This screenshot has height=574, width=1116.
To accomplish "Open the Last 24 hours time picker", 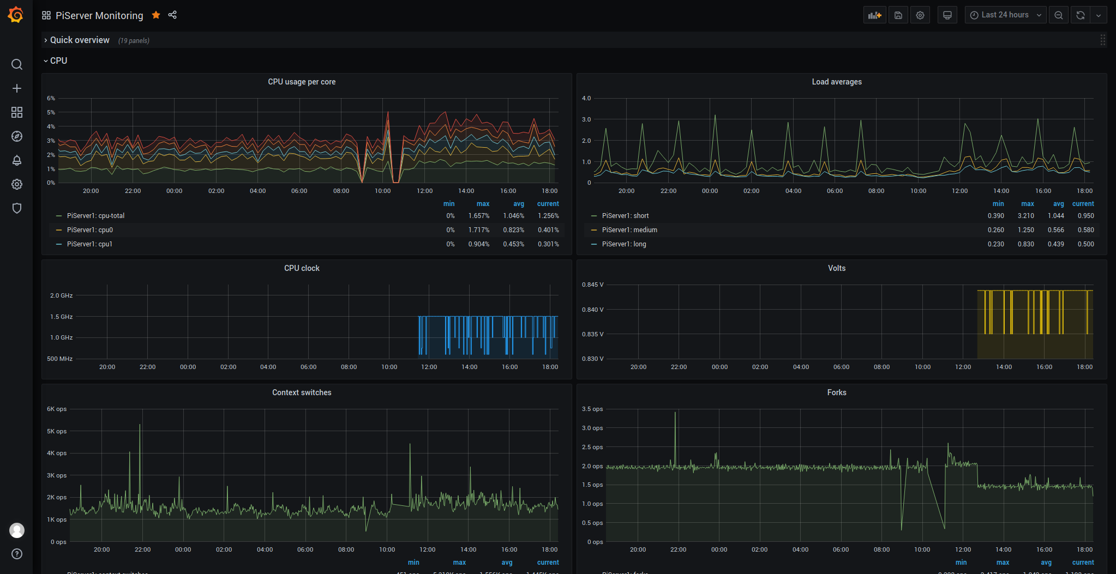I will click(1005, 15).
